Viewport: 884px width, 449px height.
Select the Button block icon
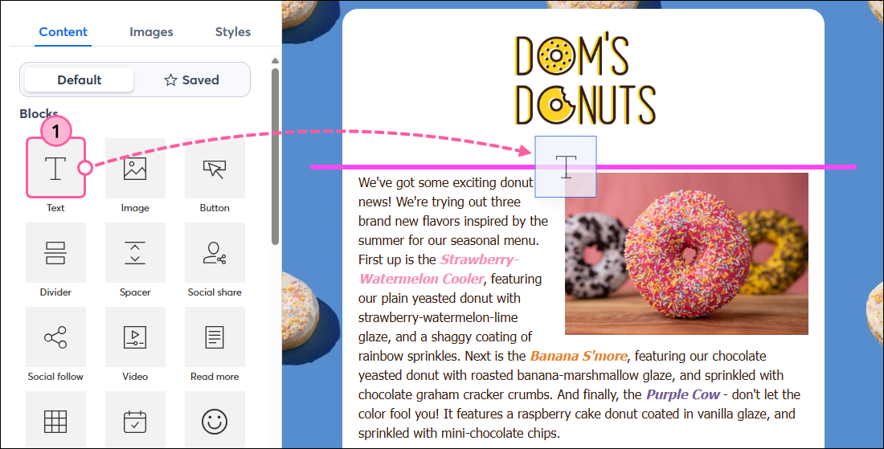pyautogui.click(x=215, y=168)
